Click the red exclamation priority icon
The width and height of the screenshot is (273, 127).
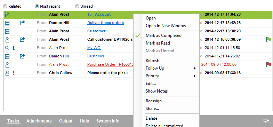pos(14,73)
